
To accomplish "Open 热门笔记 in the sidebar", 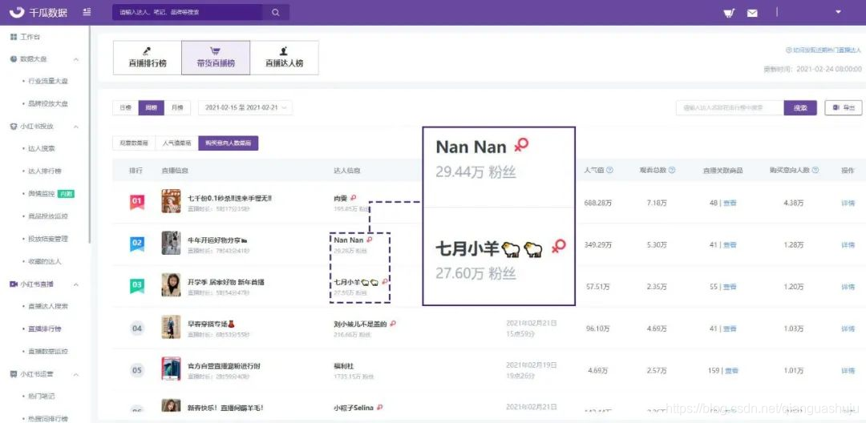I will click(x=42, y=397).
